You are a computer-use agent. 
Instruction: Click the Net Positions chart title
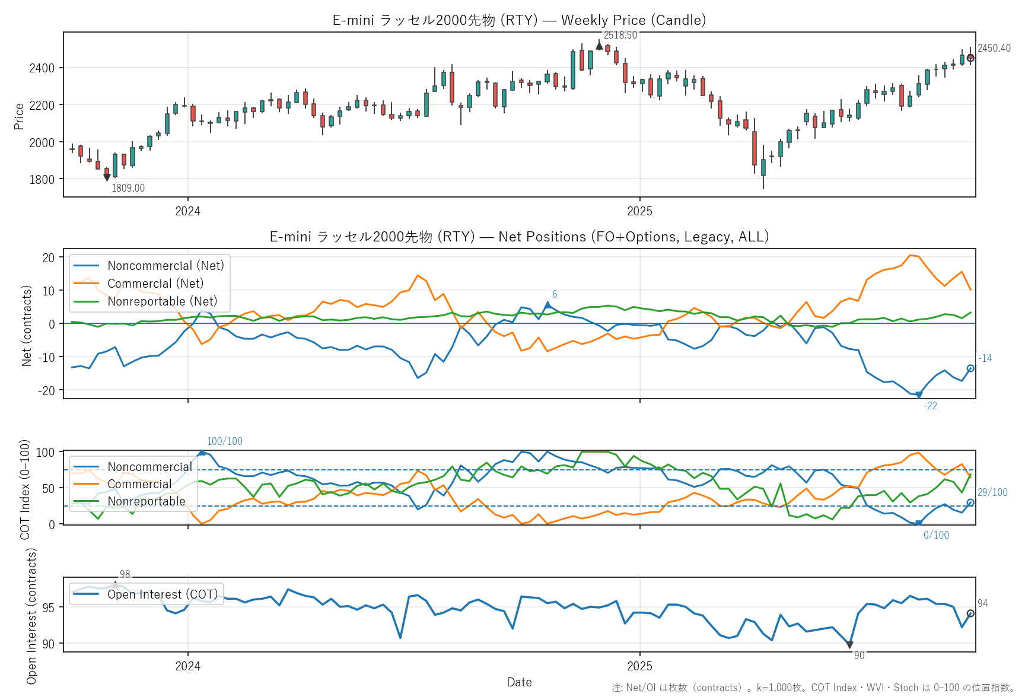tap(519, 237)
